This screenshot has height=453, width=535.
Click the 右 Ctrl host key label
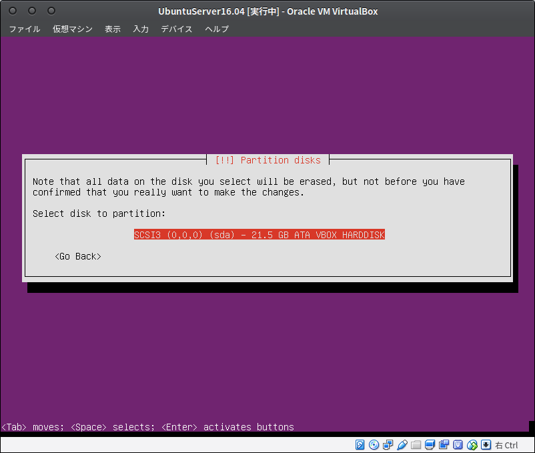(506, 445)
